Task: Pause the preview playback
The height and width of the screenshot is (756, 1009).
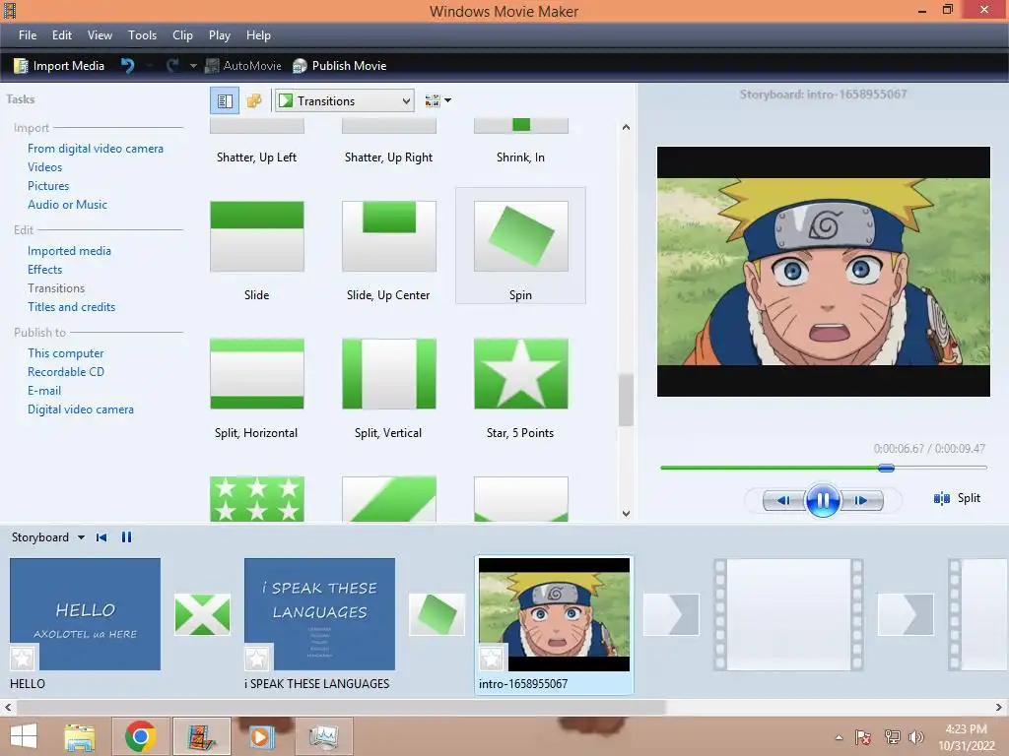Action: [823, 500]
